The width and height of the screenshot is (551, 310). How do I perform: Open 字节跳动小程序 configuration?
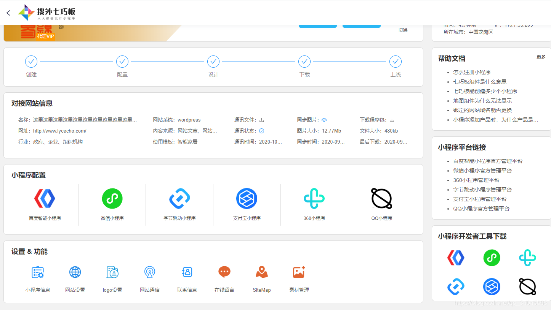click(x=179, y=204)
